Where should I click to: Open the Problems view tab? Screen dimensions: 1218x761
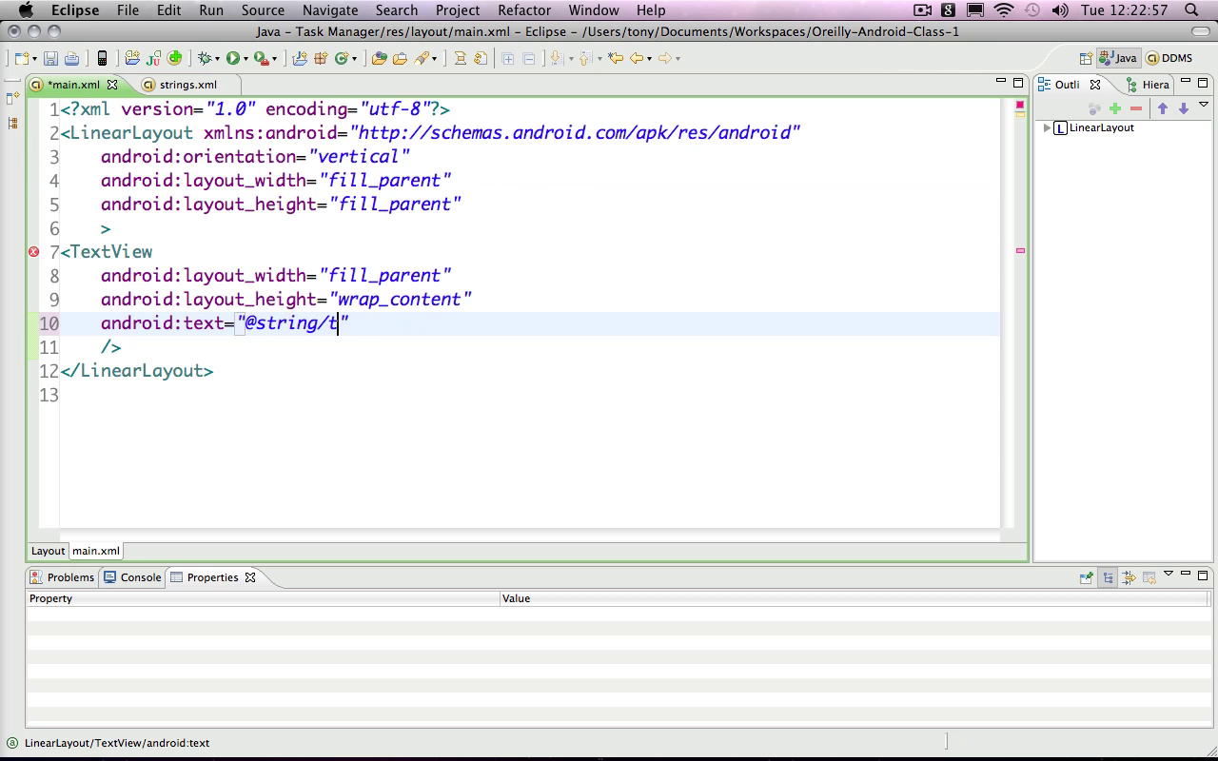point(62,577)
